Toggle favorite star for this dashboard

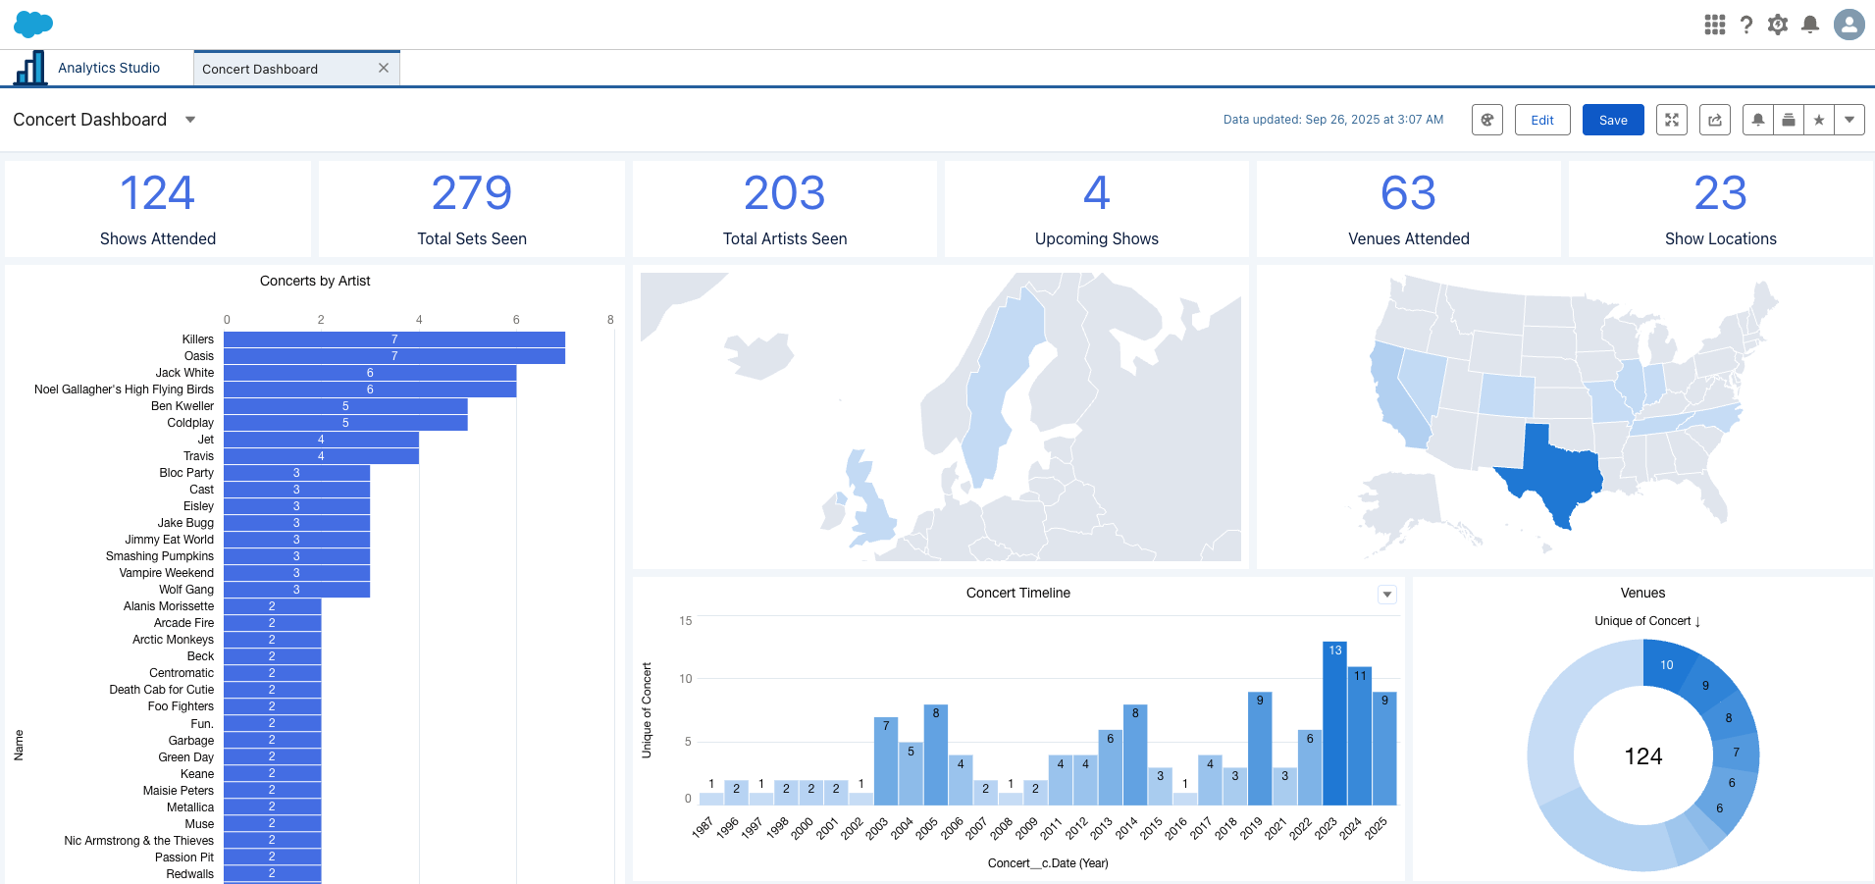(1819, 120)
